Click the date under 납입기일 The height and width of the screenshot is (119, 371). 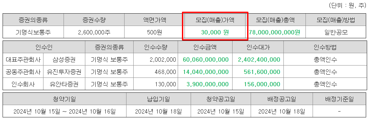159,111
